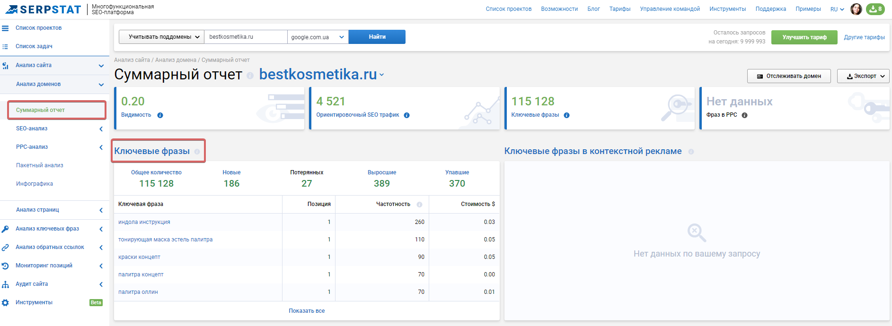Open keyword палитра оллин link
This screenshot has height=326, width=892.
coord(138,292)
